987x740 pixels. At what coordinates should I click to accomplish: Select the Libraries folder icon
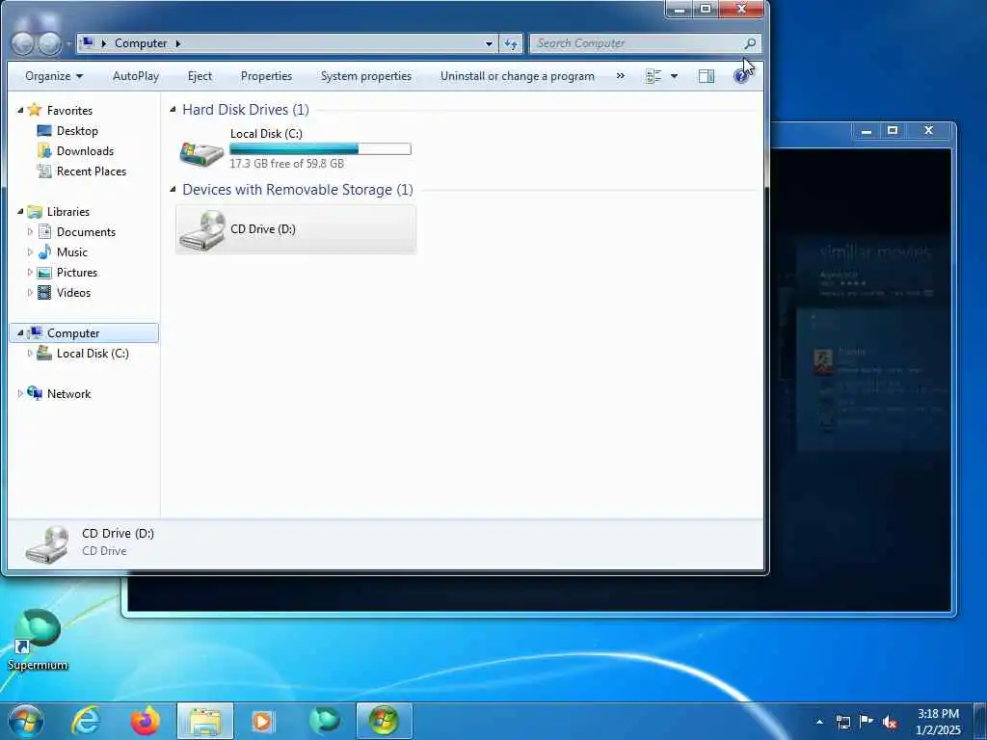point(35,211)
